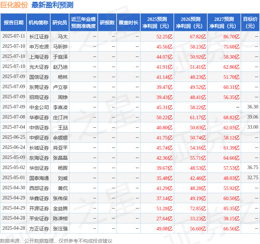Viewport: 260px width, 244px height.
Task: Click the 2027预测净利润 column header
Action: [x=224, y=23]
